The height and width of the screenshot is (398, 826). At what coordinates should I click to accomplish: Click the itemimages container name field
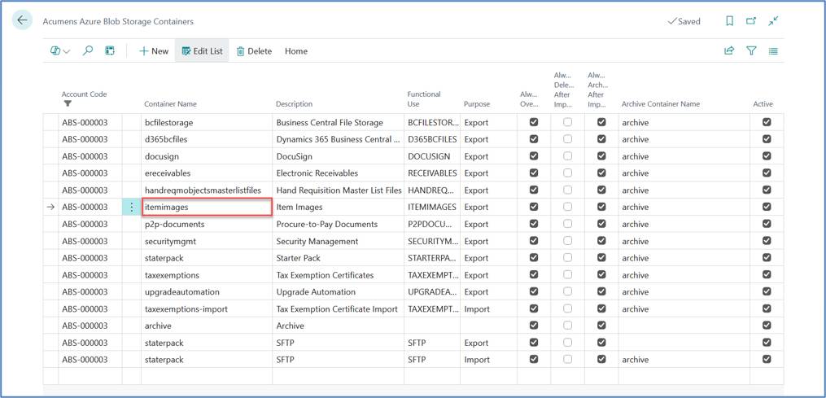coord(207,208)
